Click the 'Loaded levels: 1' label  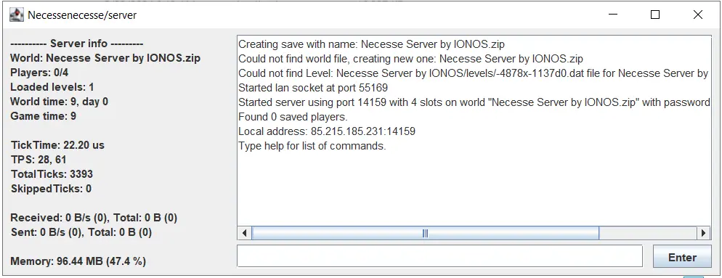click(52, 87)
